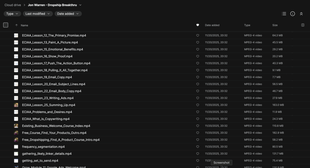Viewport: 310px width, 168px height.
Task: Click the sort arrow beside Name
Action: (x=16, y=25)
